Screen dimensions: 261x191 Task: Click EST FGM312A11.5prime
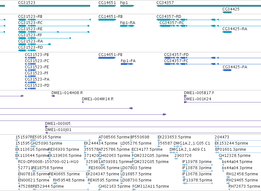[151, 186]
